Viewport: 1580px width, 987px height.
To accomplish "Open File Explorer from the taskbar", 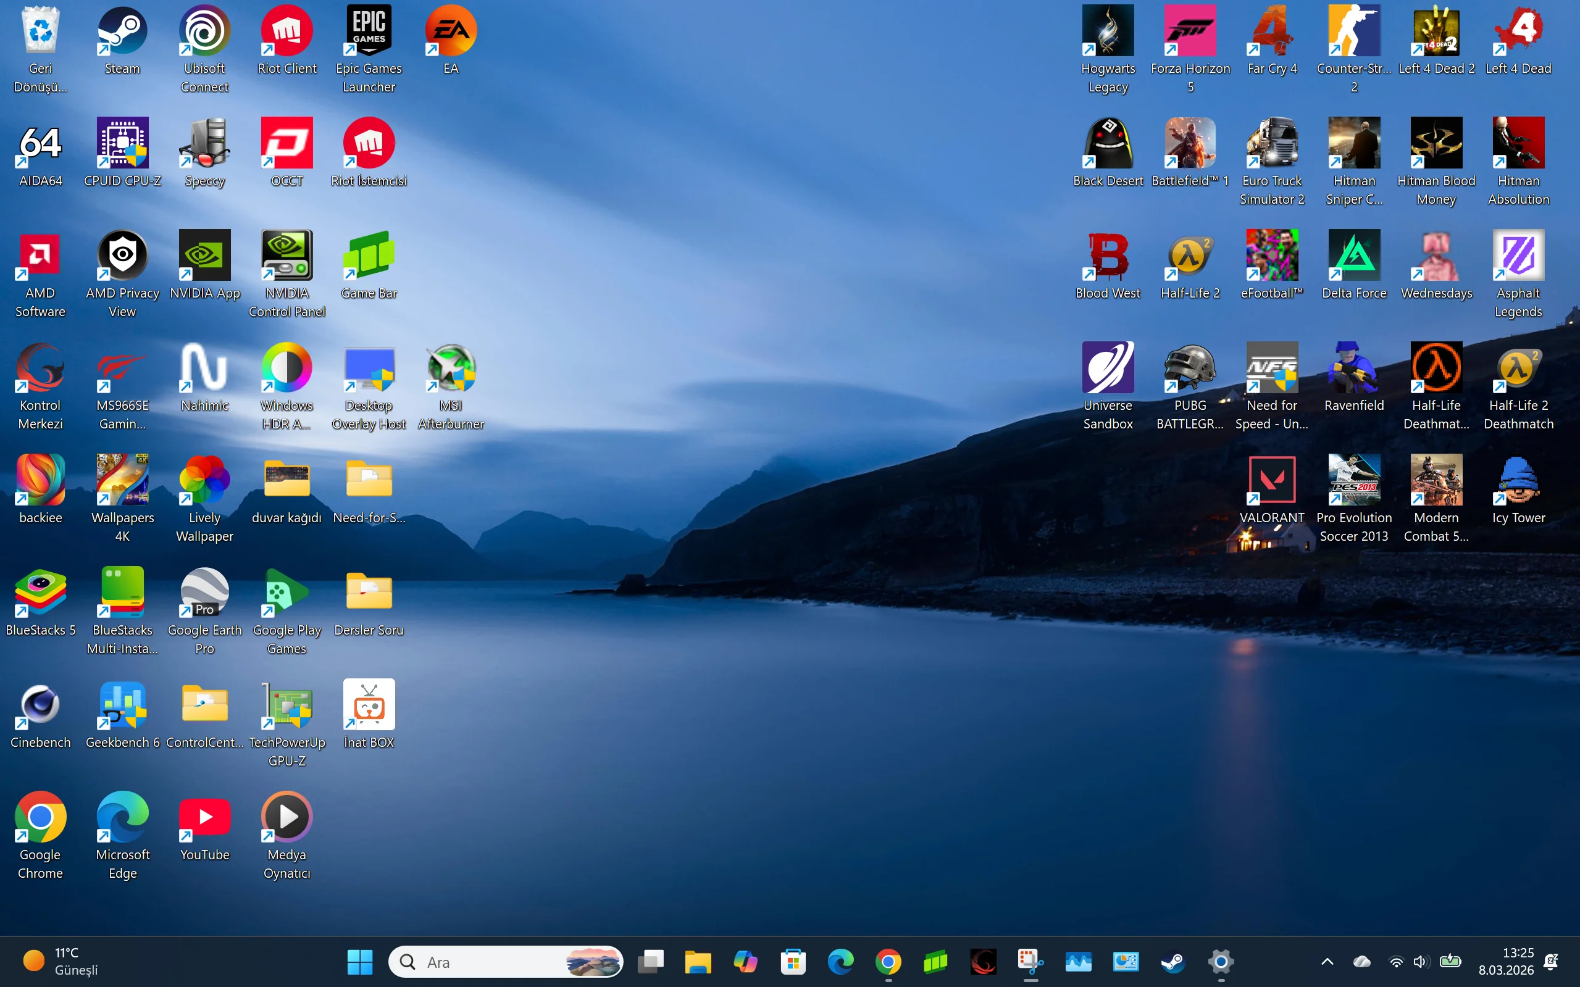I will coord(697,962).
